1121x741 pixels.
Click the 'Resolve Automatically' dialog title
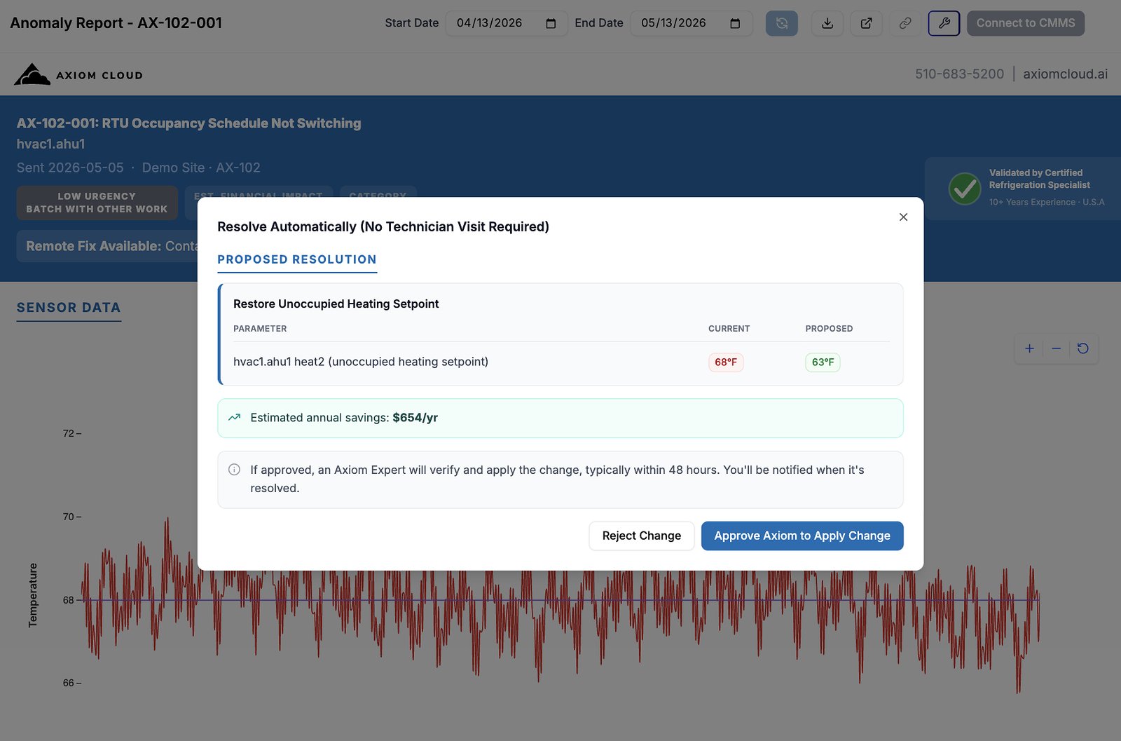(383, 226)
